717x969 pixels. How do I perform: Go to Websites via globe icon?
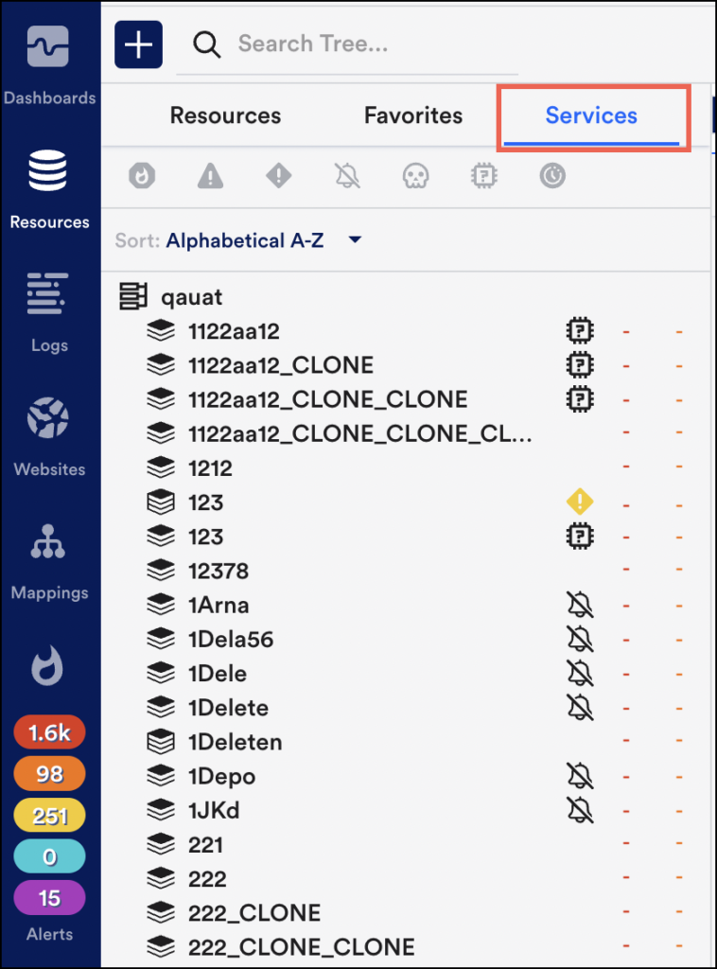coord(48,418)
